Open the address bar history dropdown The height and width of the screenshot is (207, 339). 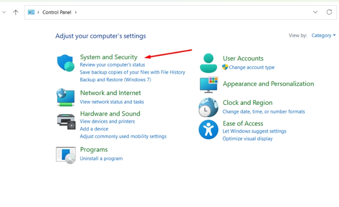click(x=315, y=12)
